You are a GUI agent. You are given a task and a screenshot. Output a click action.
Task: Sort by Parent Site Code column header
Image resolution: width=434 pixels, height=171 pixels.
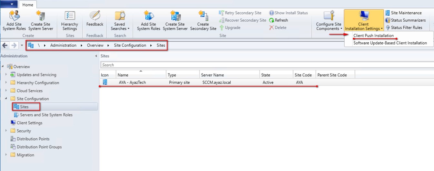pos(335,75)
